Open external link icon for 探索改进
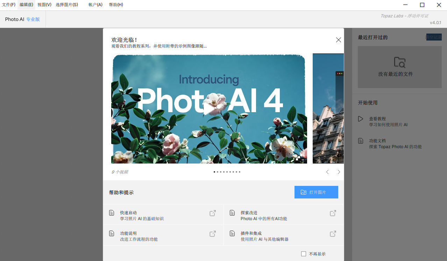The height and width of the screenshot is (261, 447). (333, 213)
